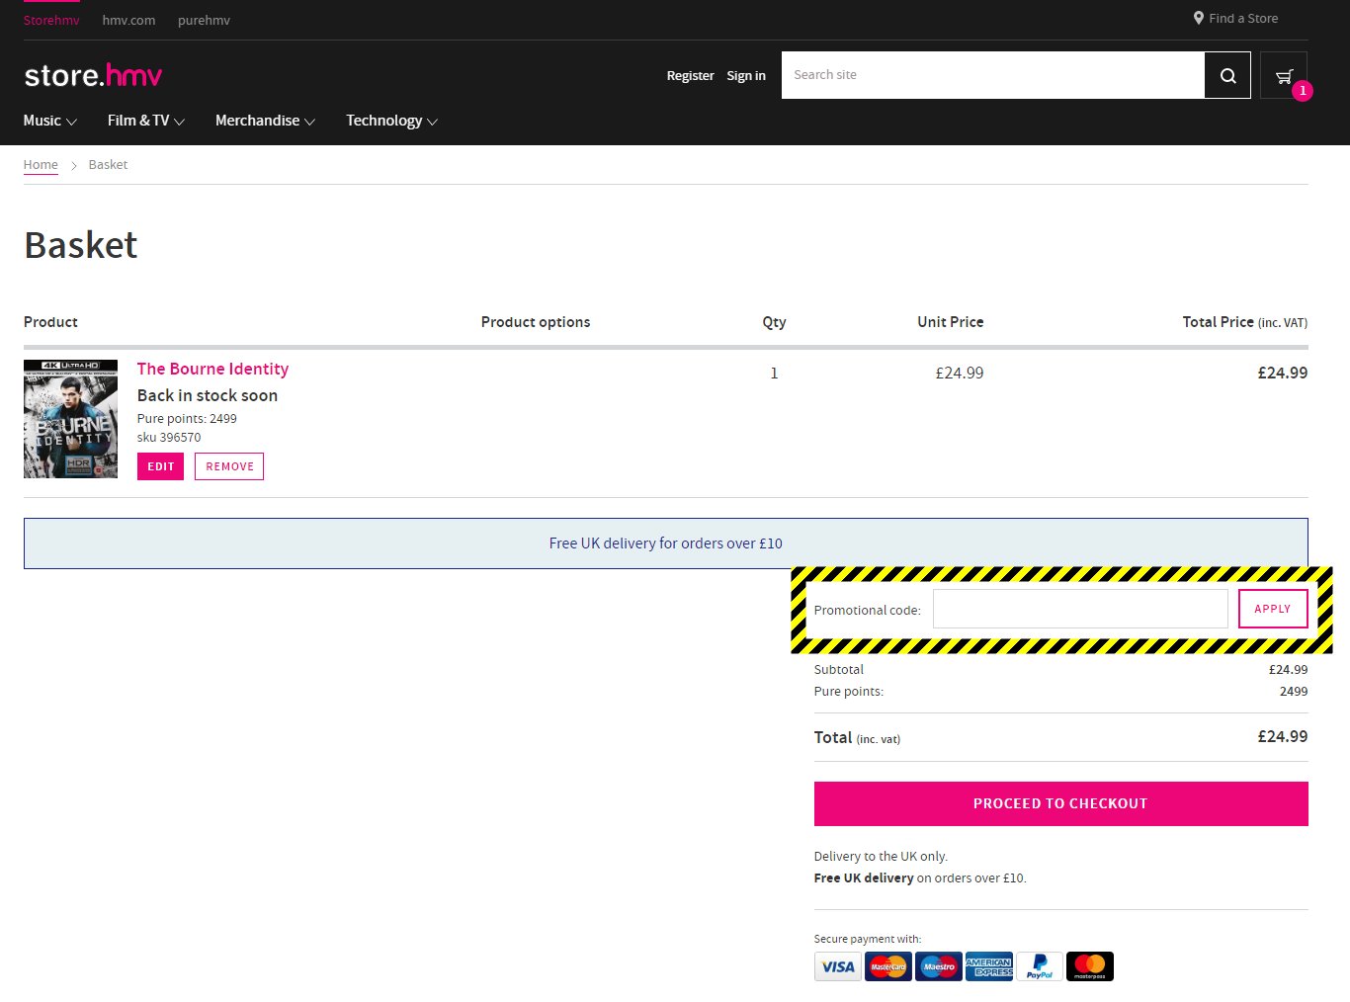The width and height of the screenshot is (1350, 1002).
Task: Select 'Delivery to the UK only.' text
Action: [x=881, y=857]
